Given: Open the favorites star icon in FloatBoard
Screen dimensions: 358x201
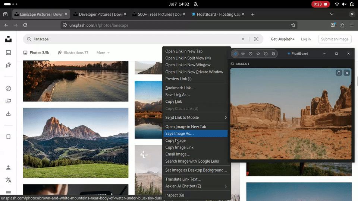Looking at the screenshot, I should coord(258,54).
